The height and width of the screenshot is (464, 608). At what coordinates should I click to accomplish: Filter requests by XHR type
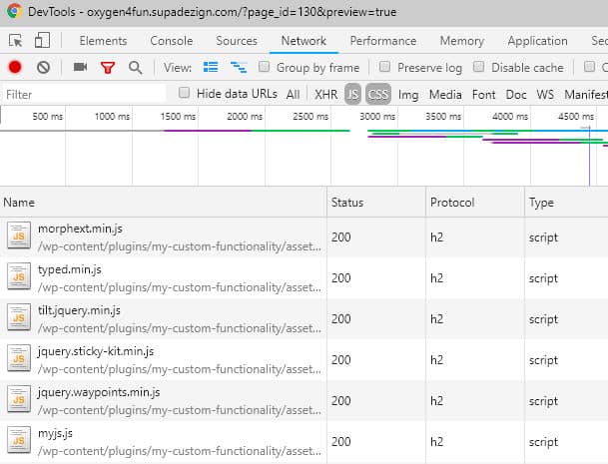pyautogui.click(x=325, y=94)
